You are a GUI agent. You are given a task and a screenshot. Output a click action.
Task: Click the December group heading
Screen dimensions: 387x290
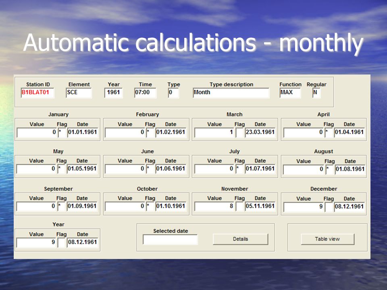[324, 189]
